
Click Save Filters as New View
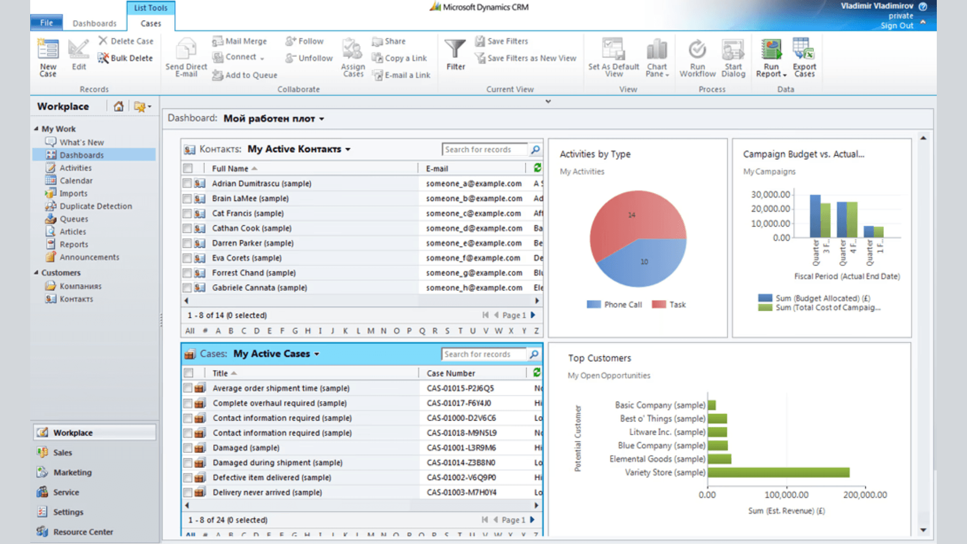(526, 58)
